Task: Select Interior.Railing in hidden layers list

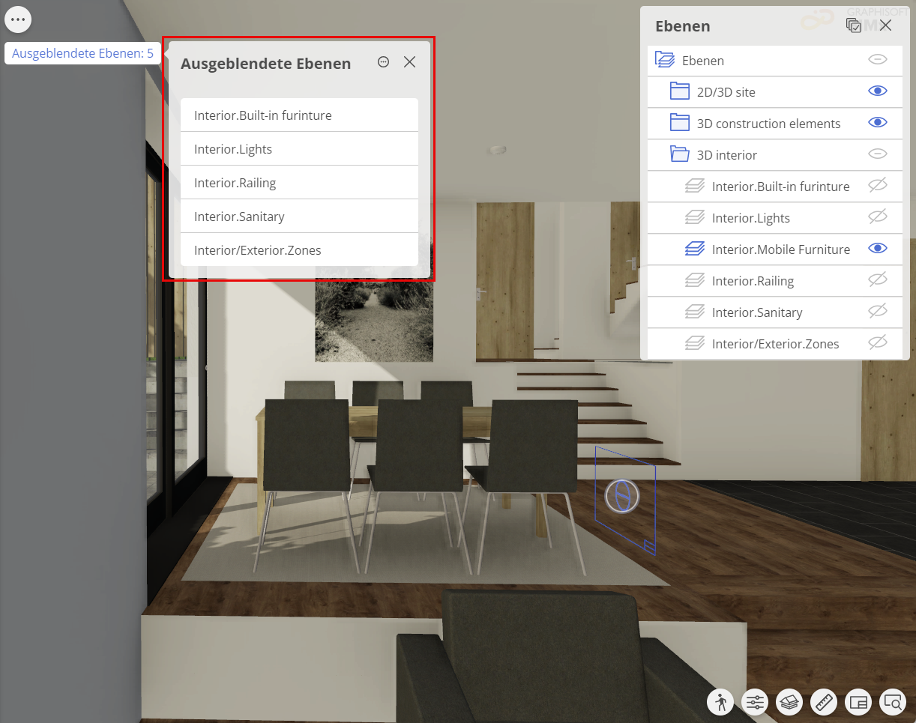Action: [x=299, y=183]
